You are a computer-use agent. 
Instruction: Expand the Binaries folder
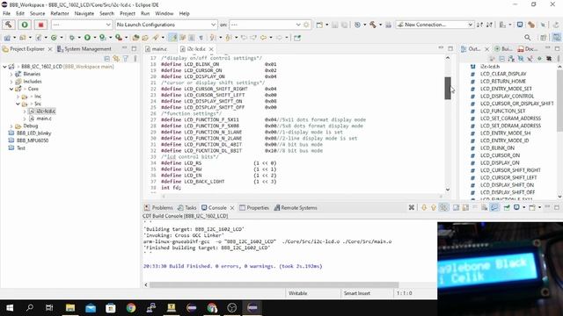point(11,74)
